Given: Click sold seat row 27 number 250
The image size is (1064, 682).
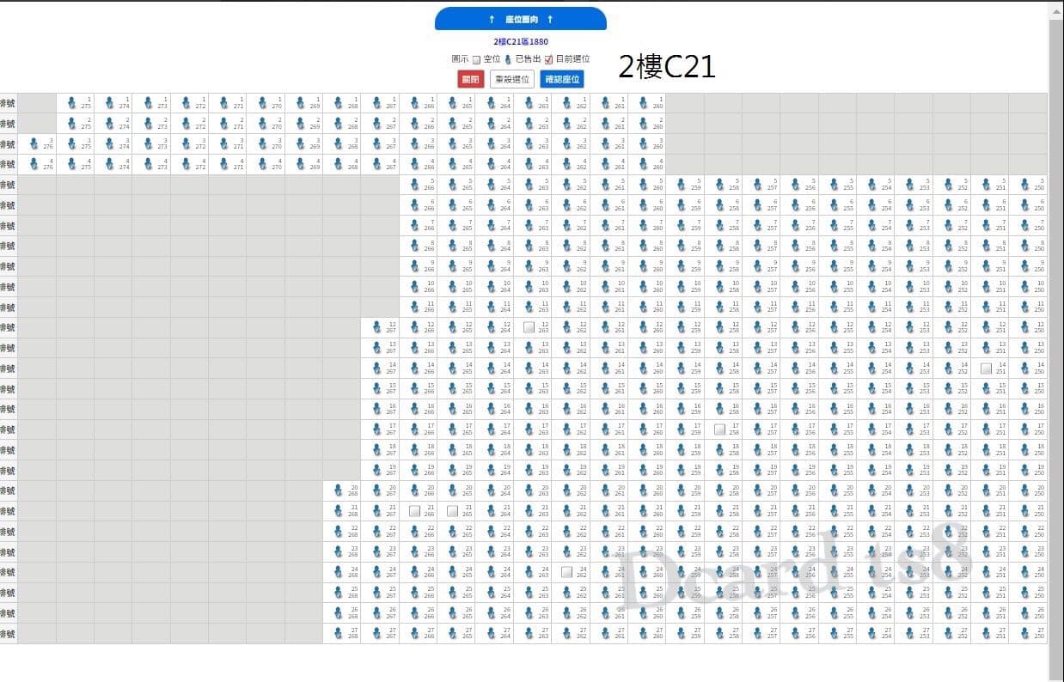Looking at the screenshot, I should coord(1024,633).
